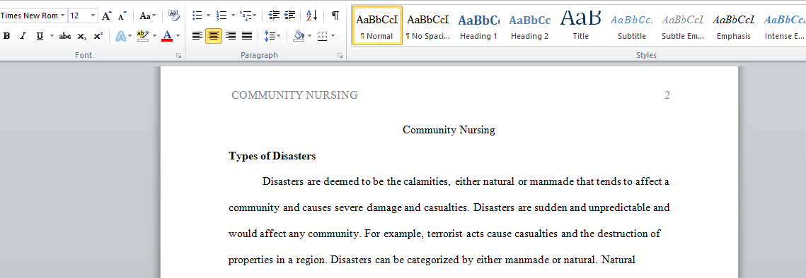Click the Shading paint bucket icon

pyautogui.click(x=298, y=36)
